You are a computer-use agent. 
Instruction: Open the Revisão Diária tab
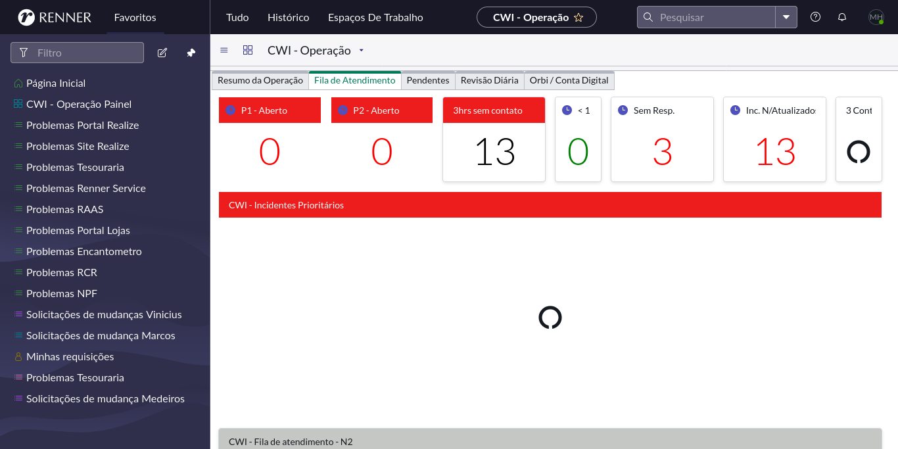(x=490, y=80)
